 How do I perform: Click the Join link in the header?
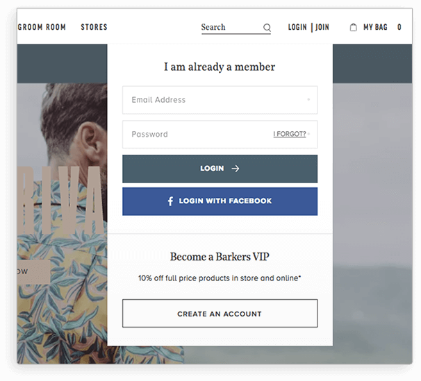pyautogui.click(x=322, y=27)
